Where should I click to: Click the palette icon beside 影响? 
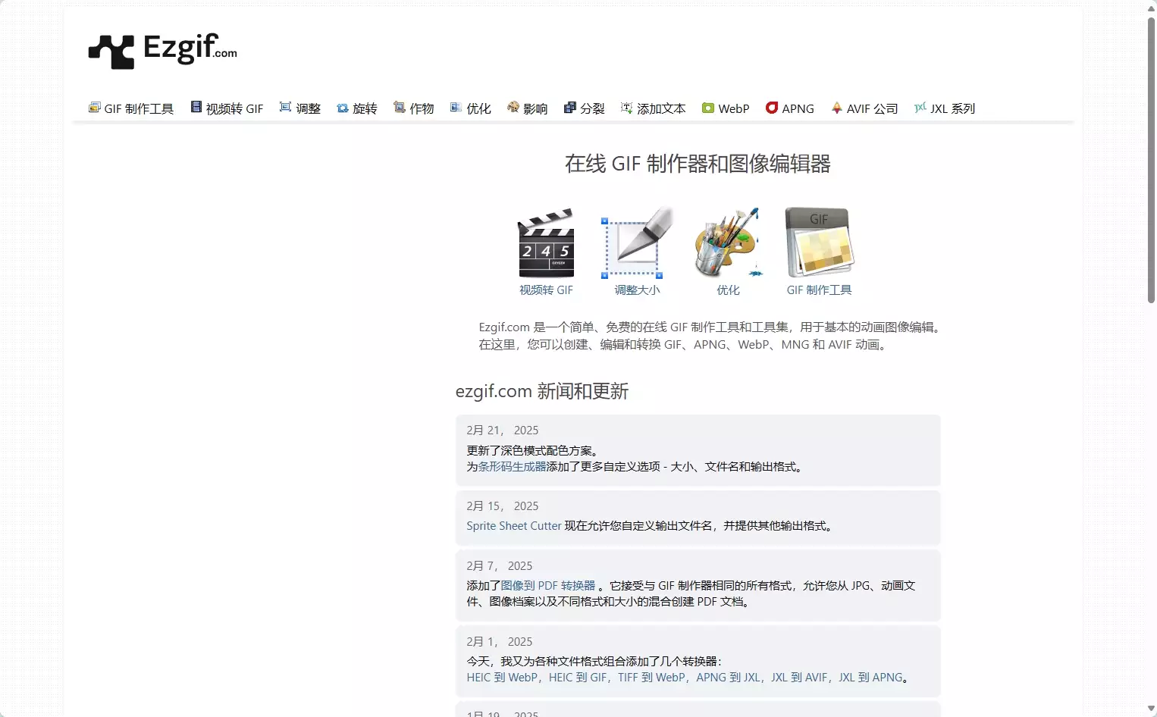point(513,108)
